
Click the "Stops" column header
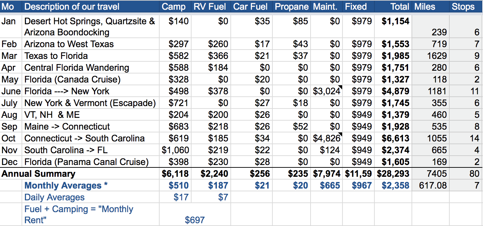[x=463, y=7]
